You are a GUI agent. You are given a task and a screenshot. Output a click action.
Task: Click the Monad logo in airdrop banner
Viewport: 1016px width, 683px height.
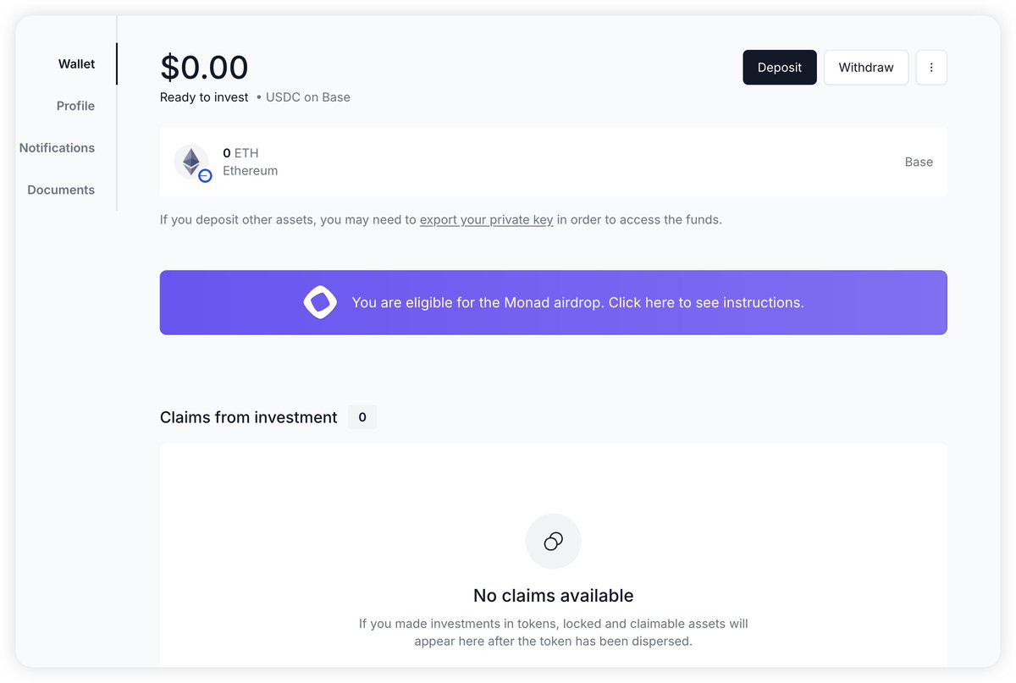[x=320, y=302]
